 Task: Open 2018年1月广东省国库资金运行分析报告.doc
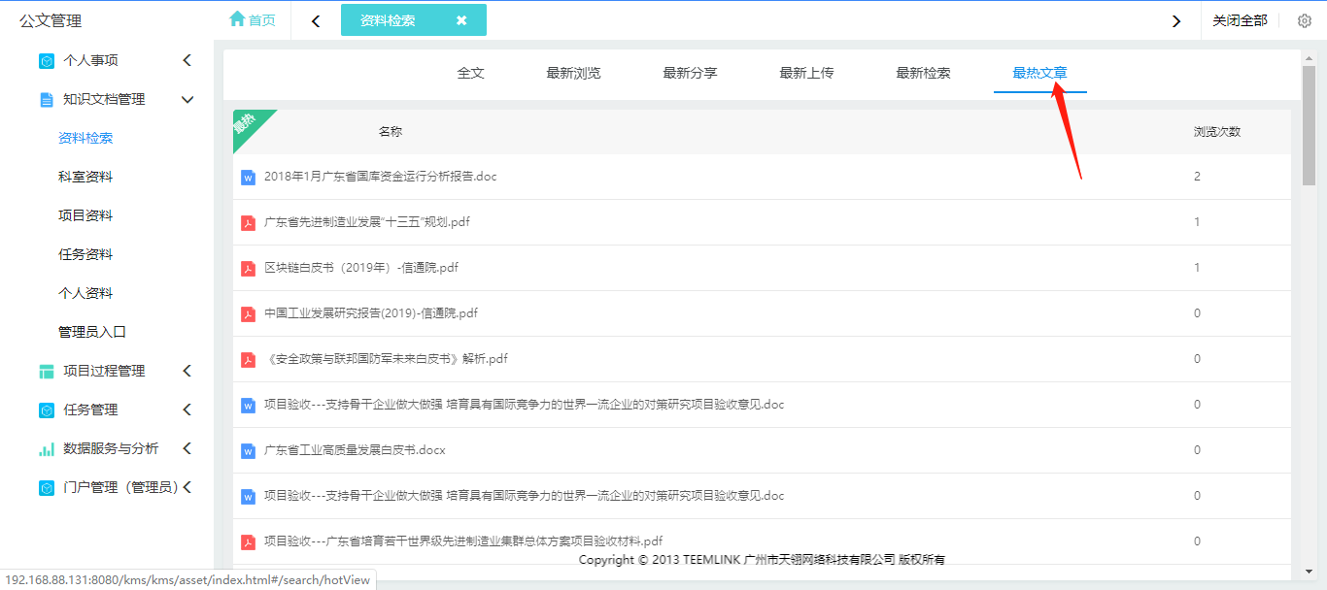[x=381, y=176]
